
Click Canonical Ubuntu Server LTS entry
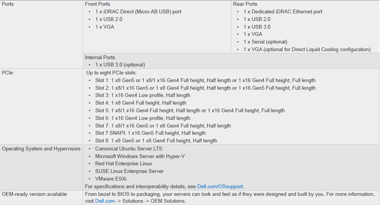pos(129,149)
